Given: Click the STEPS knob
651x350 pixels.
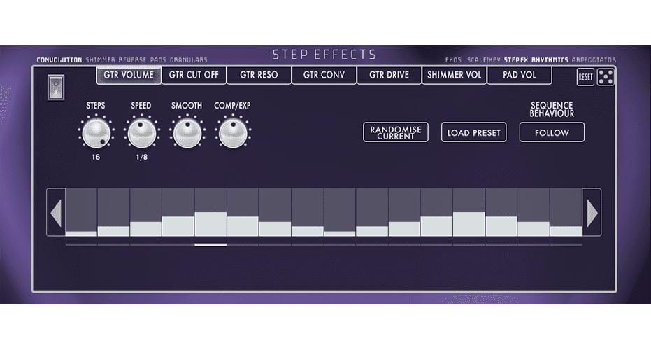Looking at the screenshot, I should tap(96, 133).
